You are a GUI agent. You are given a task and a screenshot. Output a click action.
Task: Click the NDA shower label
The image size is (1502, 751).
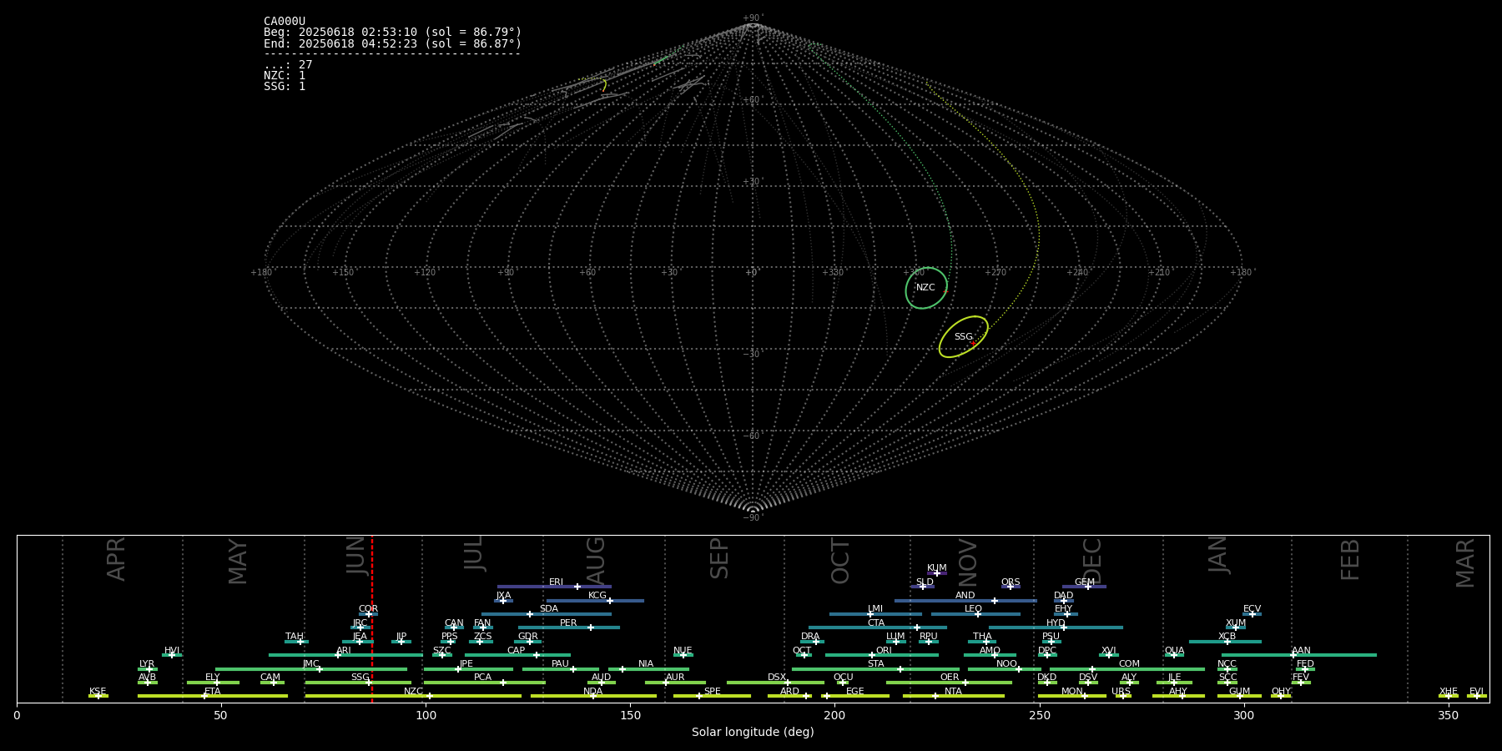tap(593, 692)
